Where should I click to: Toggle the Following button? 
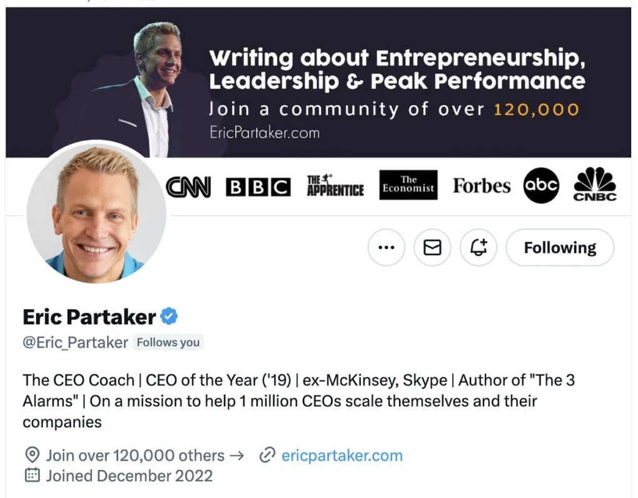560,247
